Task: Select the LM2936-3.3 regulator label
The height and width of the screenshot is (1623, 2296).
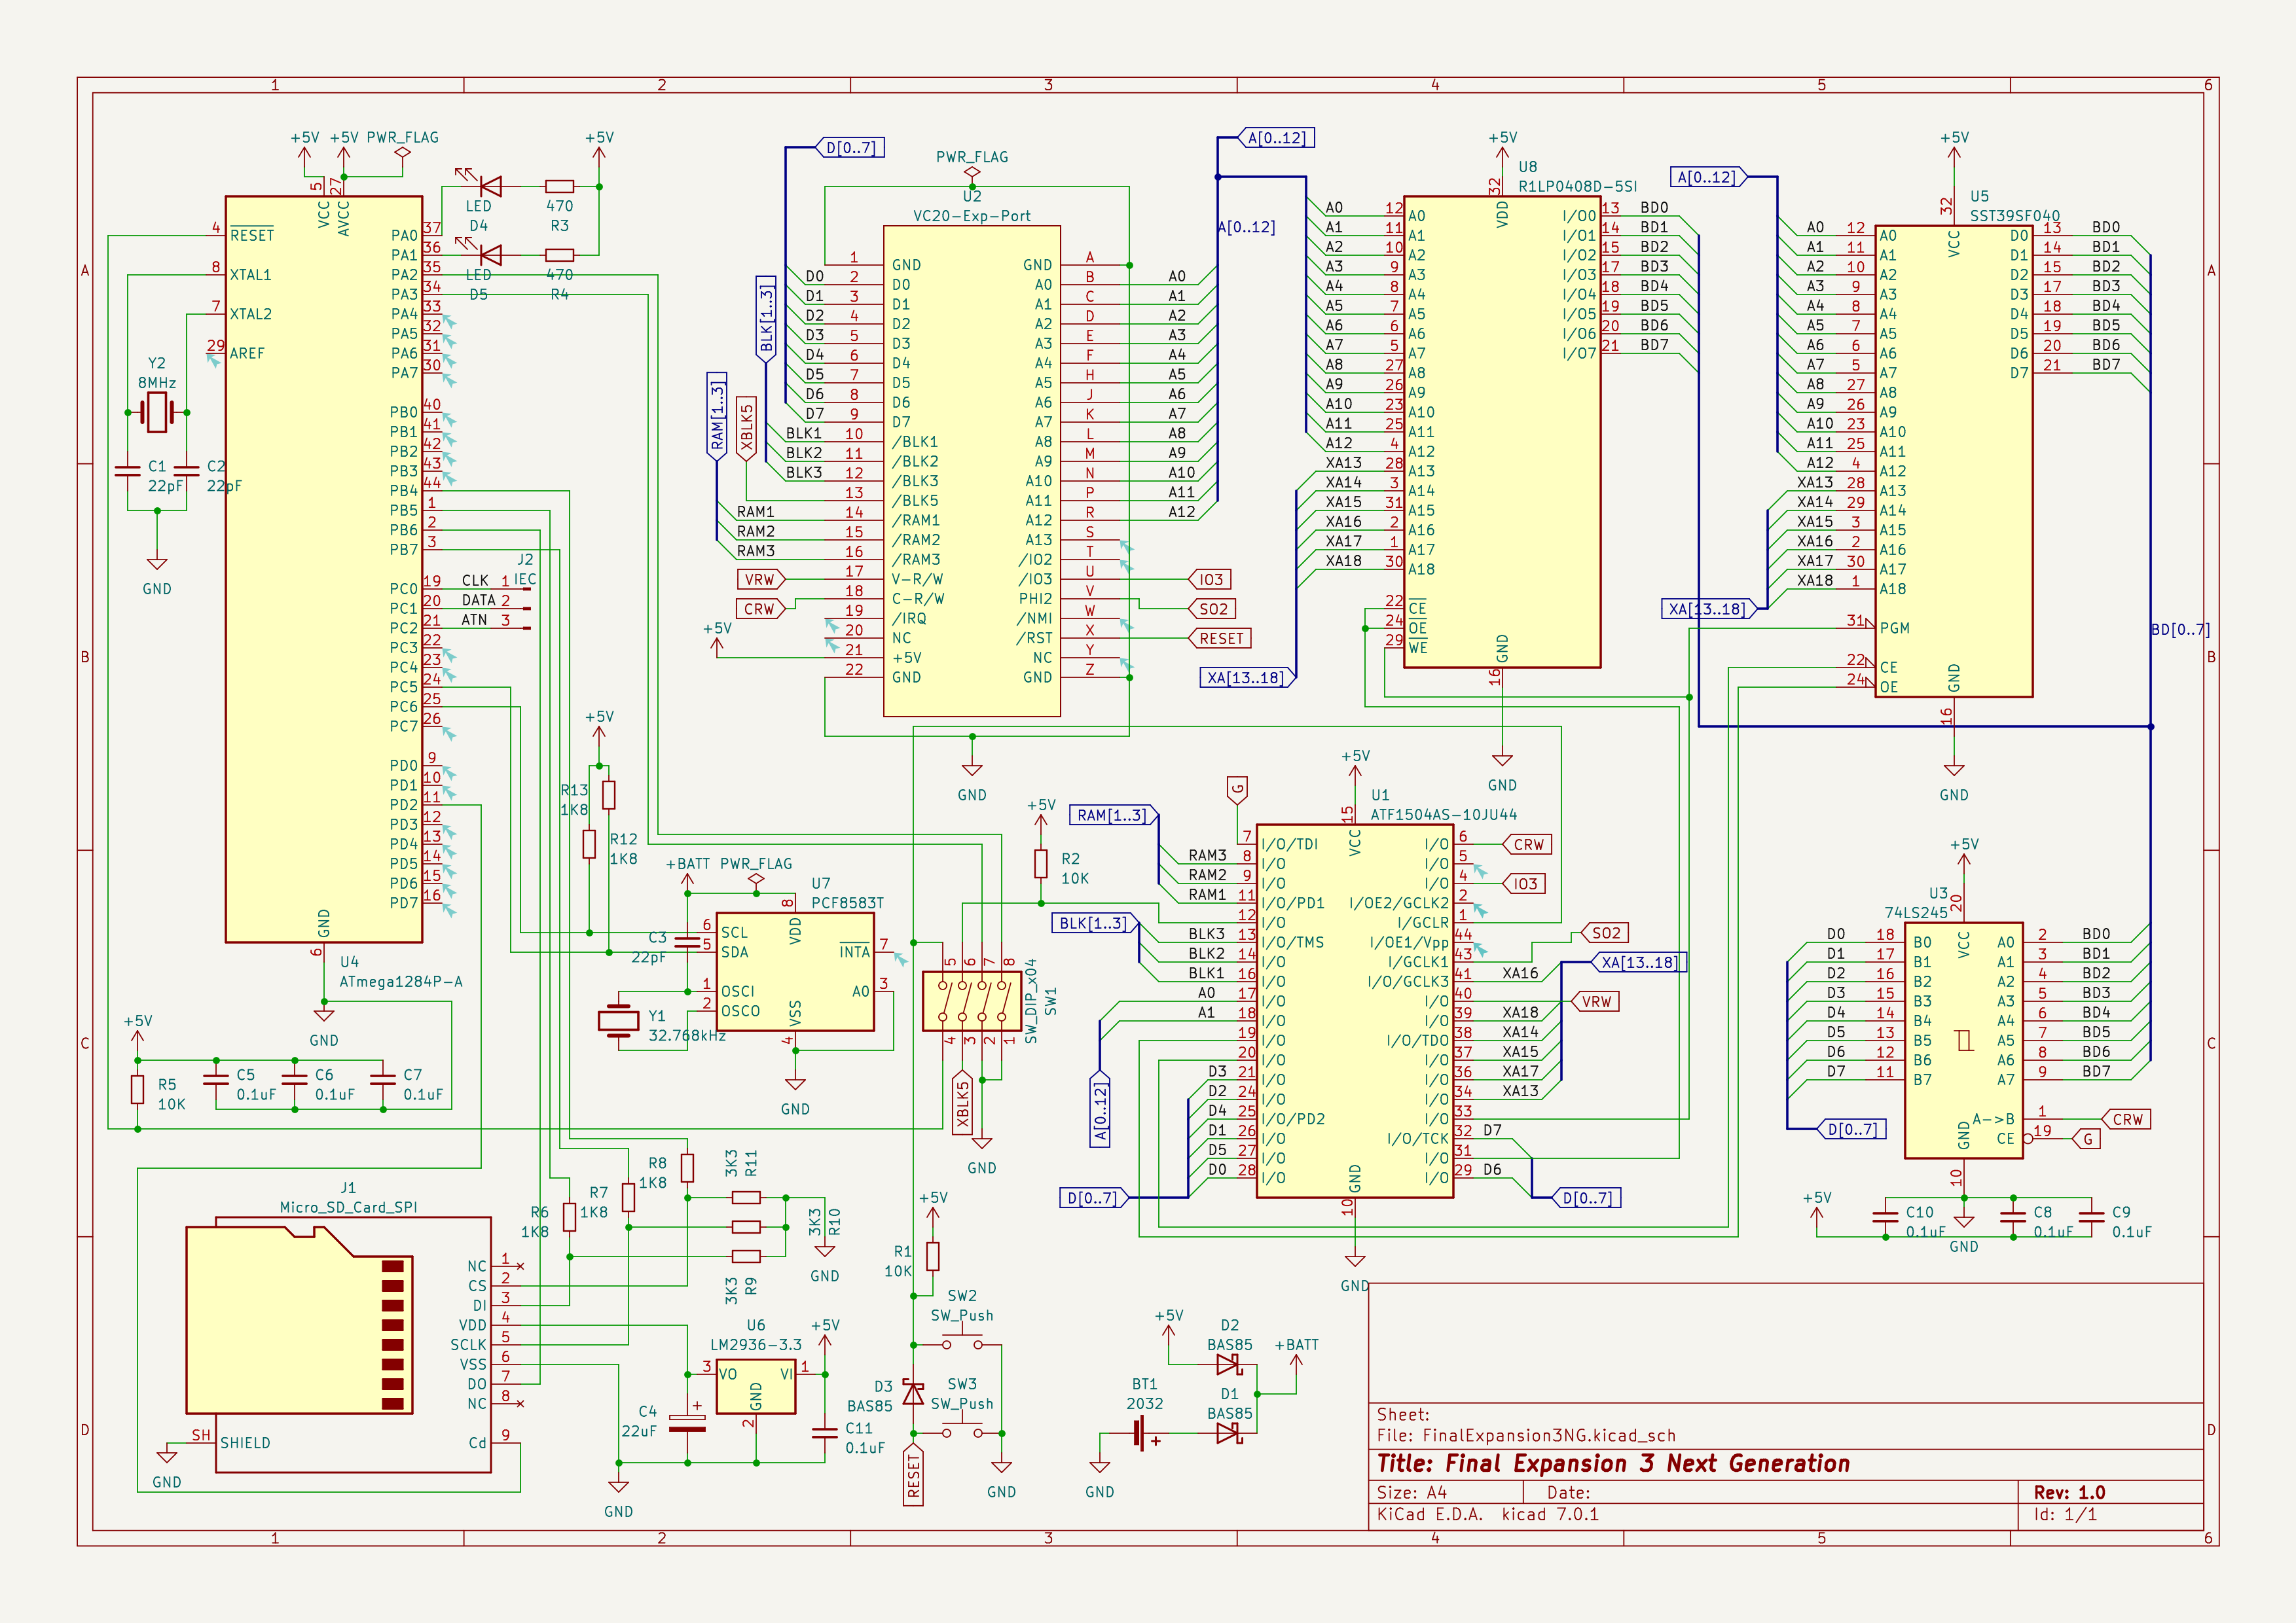Action: tap(755, 1345)
